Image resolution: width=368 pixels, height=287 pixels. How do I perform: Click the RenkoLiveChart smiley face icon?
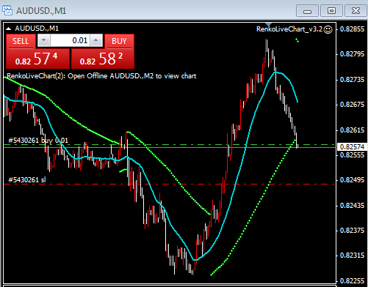pos(328,29)
